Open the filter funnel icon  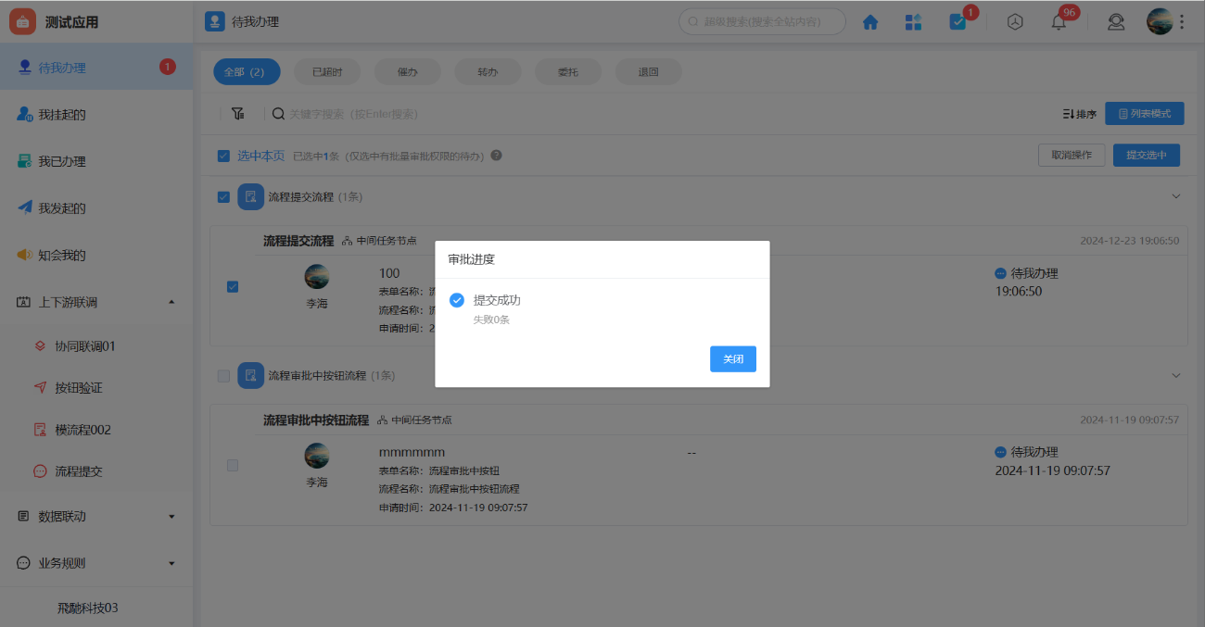click(x=238, y=113)
